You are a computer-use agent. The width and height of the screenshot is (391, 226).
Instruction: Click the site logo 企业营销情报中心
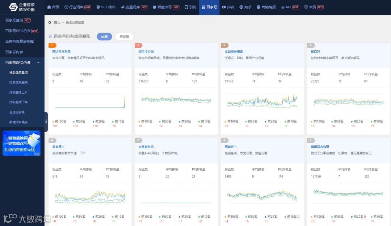tap(22, 7)
